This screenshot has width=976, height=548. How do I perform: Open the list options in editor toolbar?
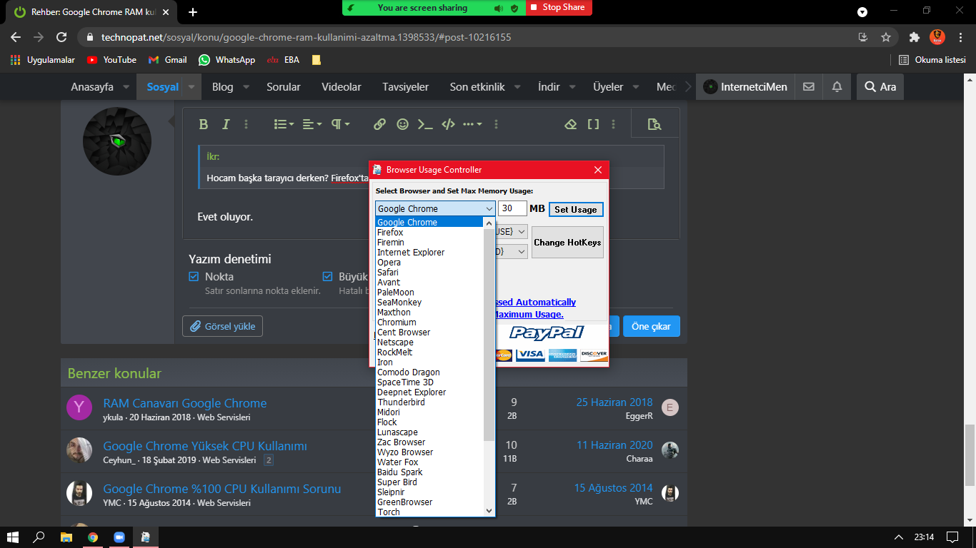pos(284,124)
